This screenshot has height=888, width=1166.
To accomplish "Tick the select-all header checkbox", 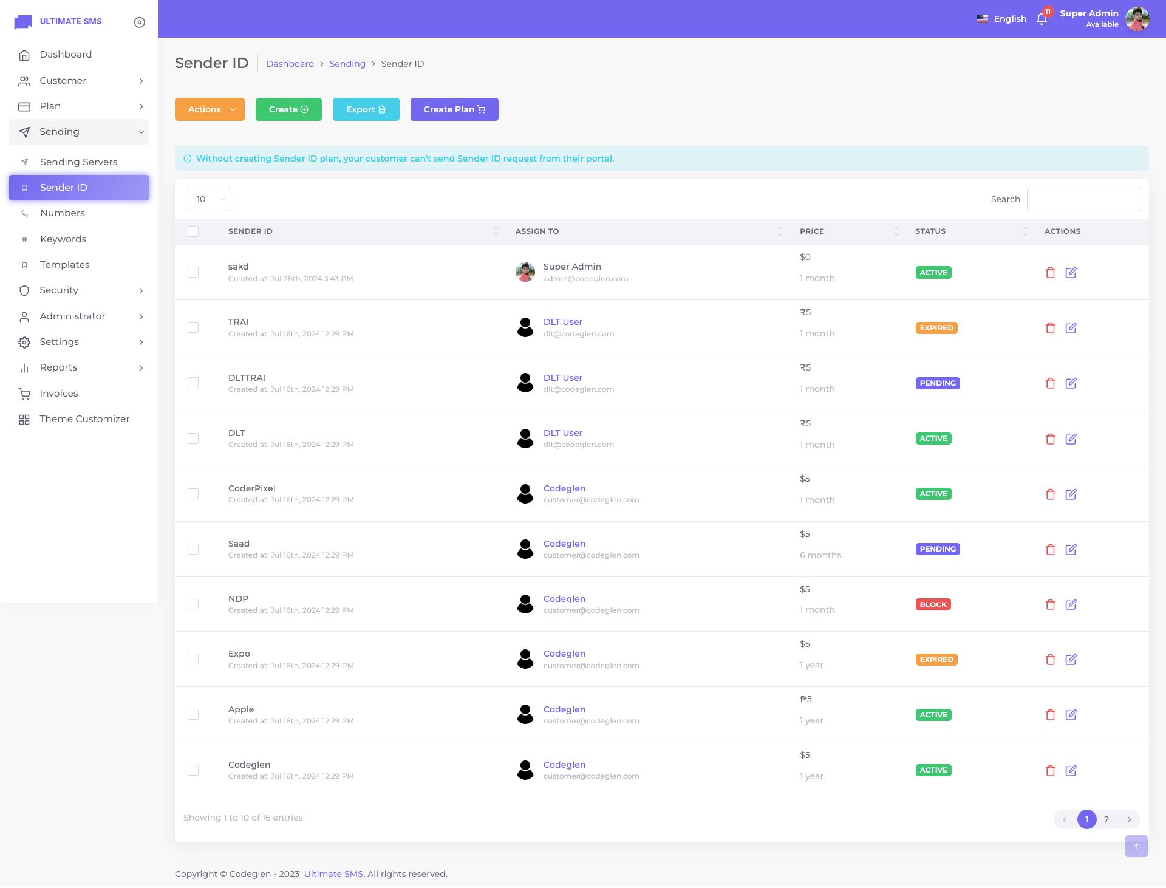I will tap(193, 231).
